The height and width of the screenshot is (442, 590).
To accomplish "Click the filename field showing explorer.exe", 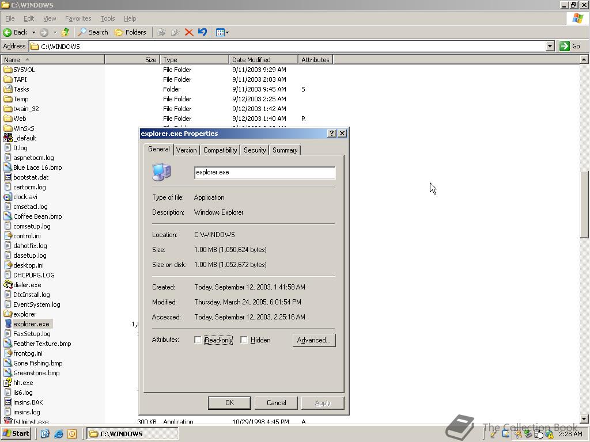I will 264,173.
